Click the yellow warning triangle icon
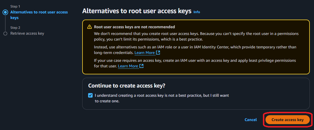The height and width of the screenshot is (130, 314). [90, 27]
